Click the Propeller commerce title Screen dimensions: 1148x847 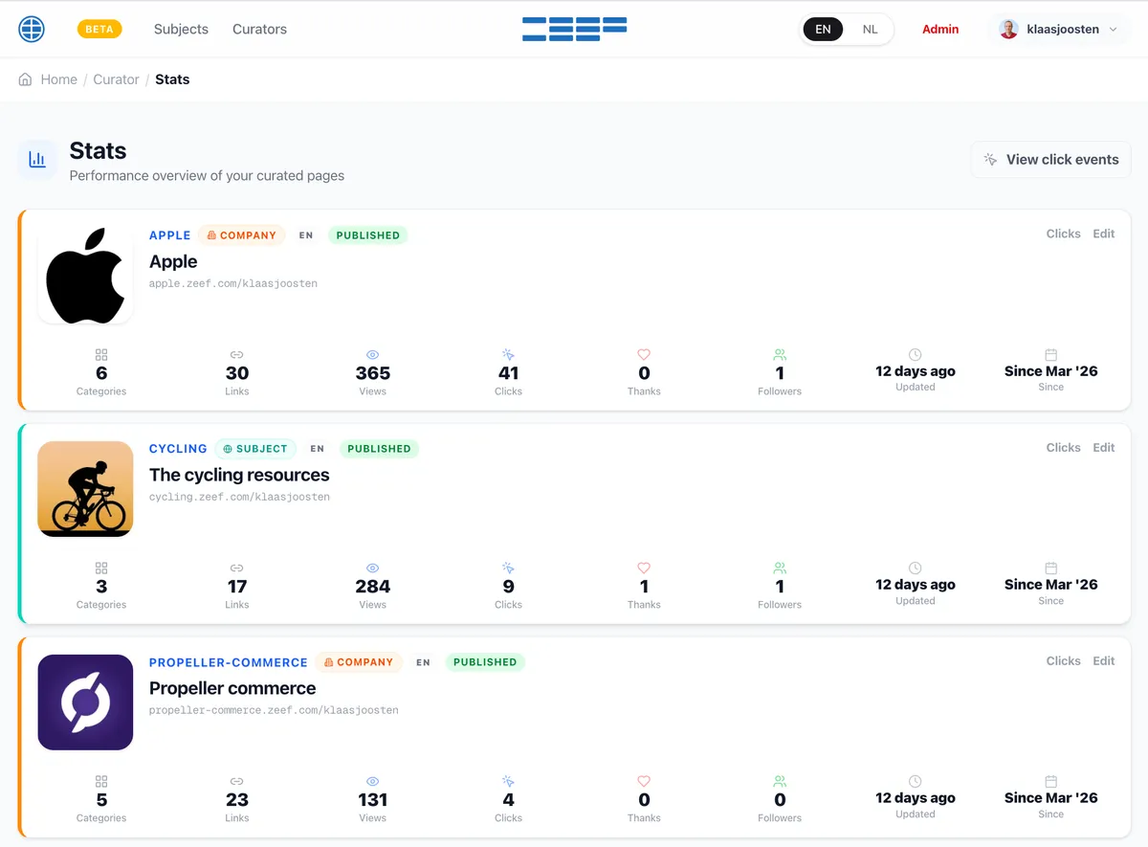(232, 688)
